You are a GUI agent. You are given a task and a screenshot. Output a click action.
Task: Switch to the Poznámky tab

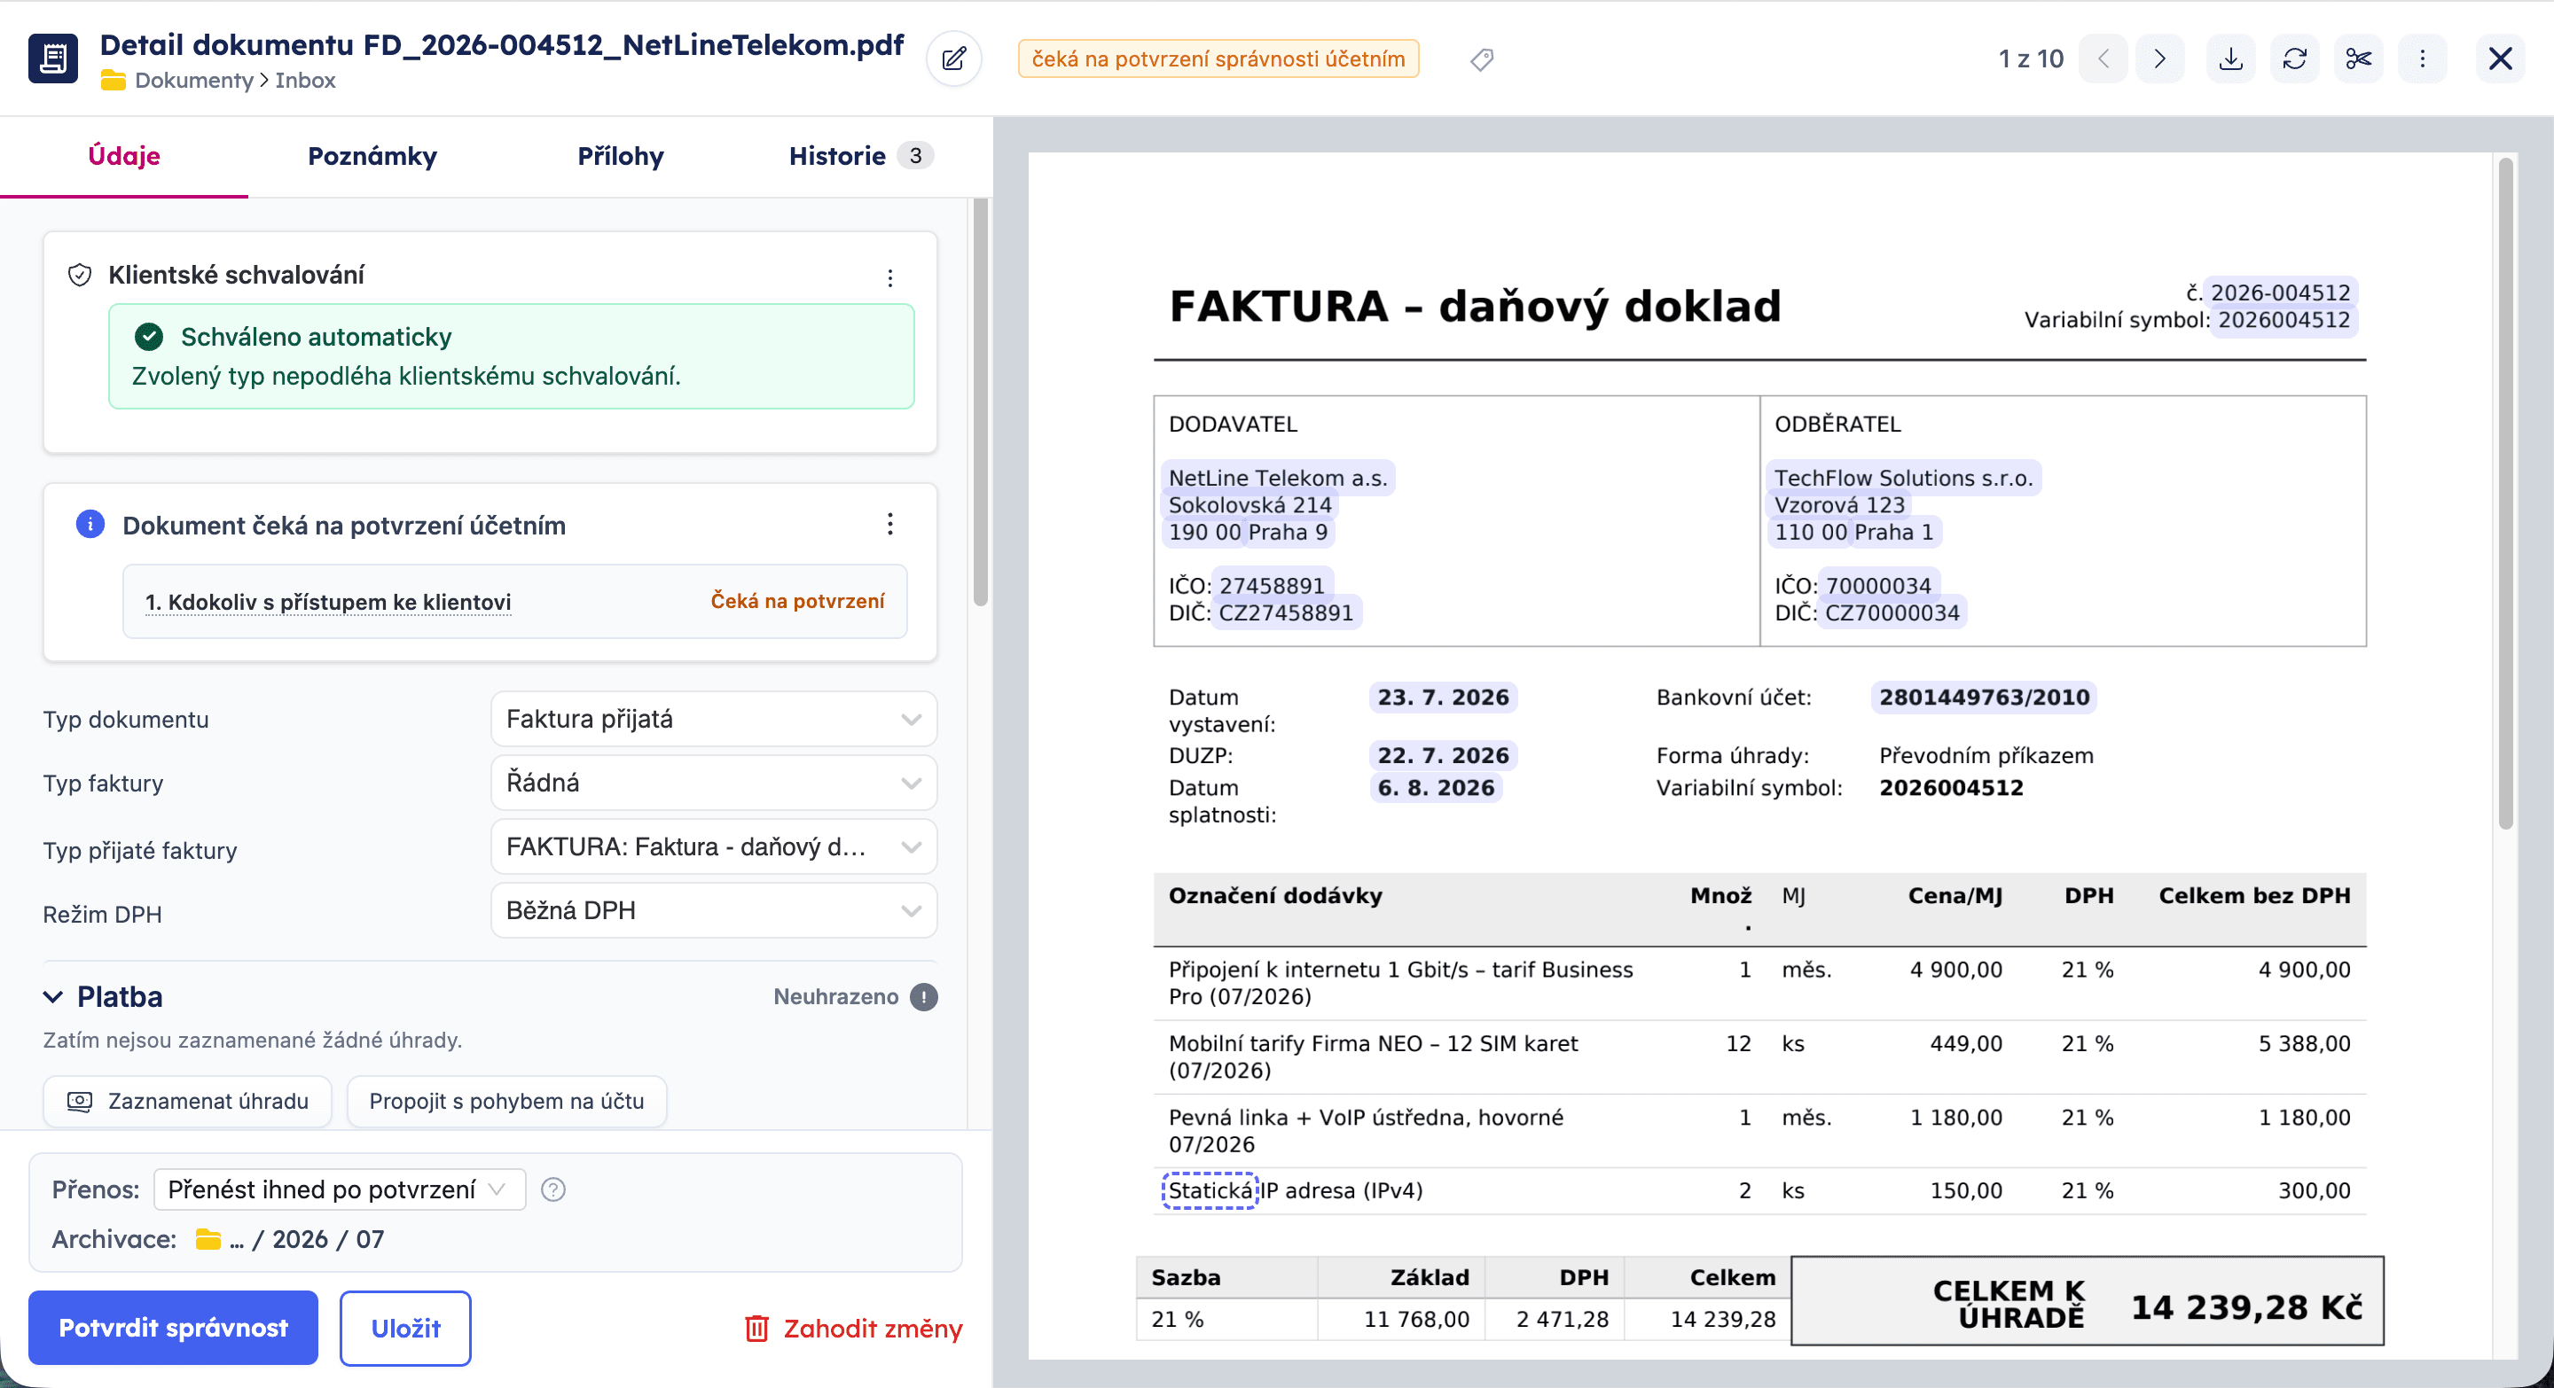coord(372,155)
